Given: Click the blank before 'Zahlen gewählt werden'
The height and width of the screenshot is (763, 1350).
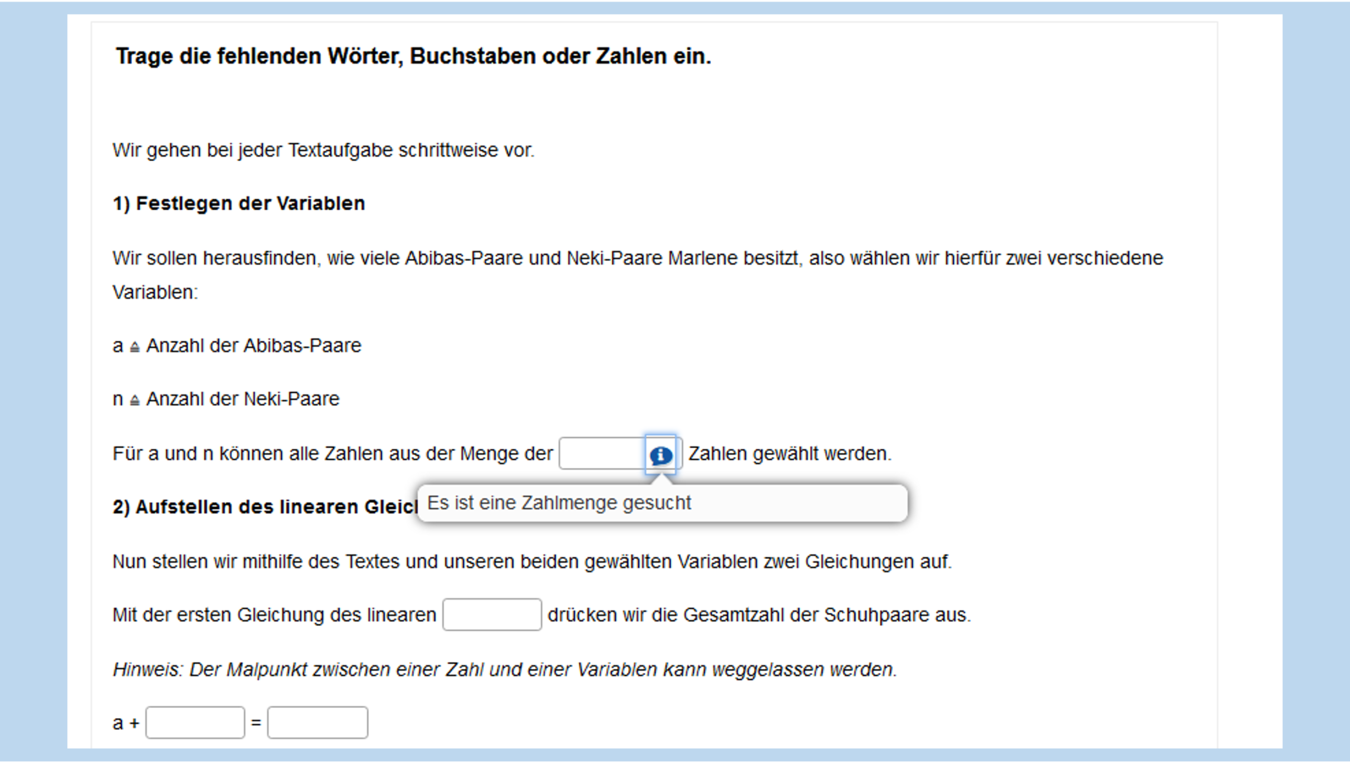Looking at the screenshot, I should tap(601, 453).
